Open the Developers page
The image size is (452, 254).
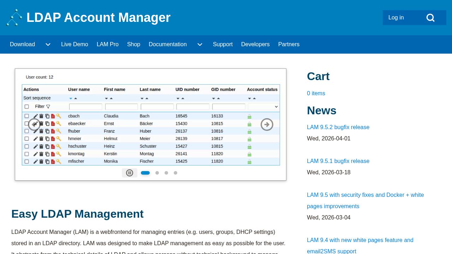coord(255,44)
